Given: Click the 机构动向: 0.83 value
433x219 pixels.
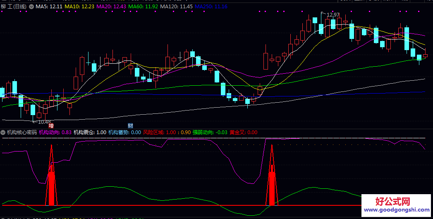Looking at the screenshot, I should click(55, 132).
